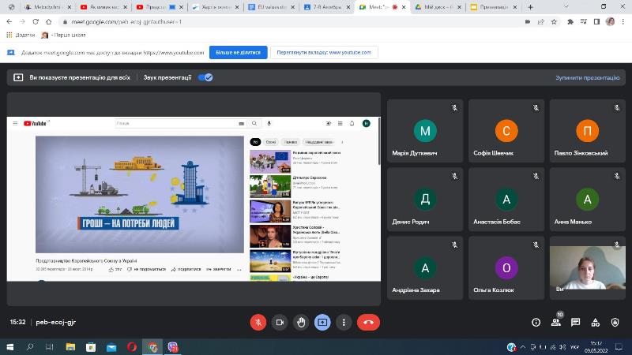The height and width of the screenshot is (355, 632).
Task: Click the blue 'Більше не ділитися' button
Action: tap(237, 52)
